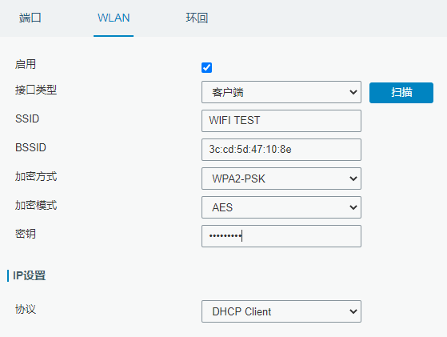This screenshot has width=447, height=337.
Task: Open the 加密模式 dropdown showing AES
Action: click(x=281, y=207)
